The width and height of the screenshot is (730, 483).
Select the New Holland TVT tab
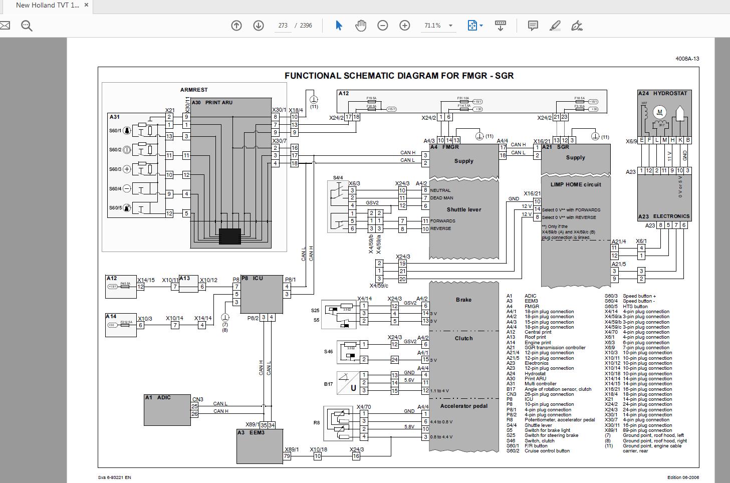tap(48, 6)
